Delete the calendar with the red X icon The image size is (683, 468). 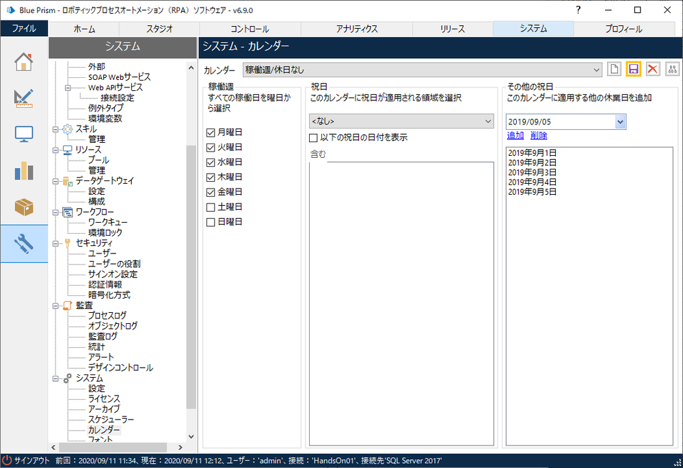click(x=652, y=69)
